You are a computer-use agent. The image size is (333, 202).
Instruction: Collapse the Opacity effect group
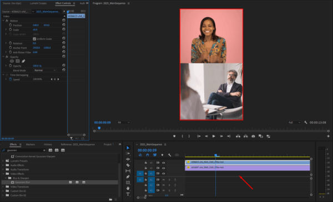pos(3,57)
